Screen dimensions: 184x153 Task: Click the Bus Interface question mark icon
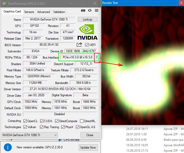pyautogui.click(x=96, y=57)
